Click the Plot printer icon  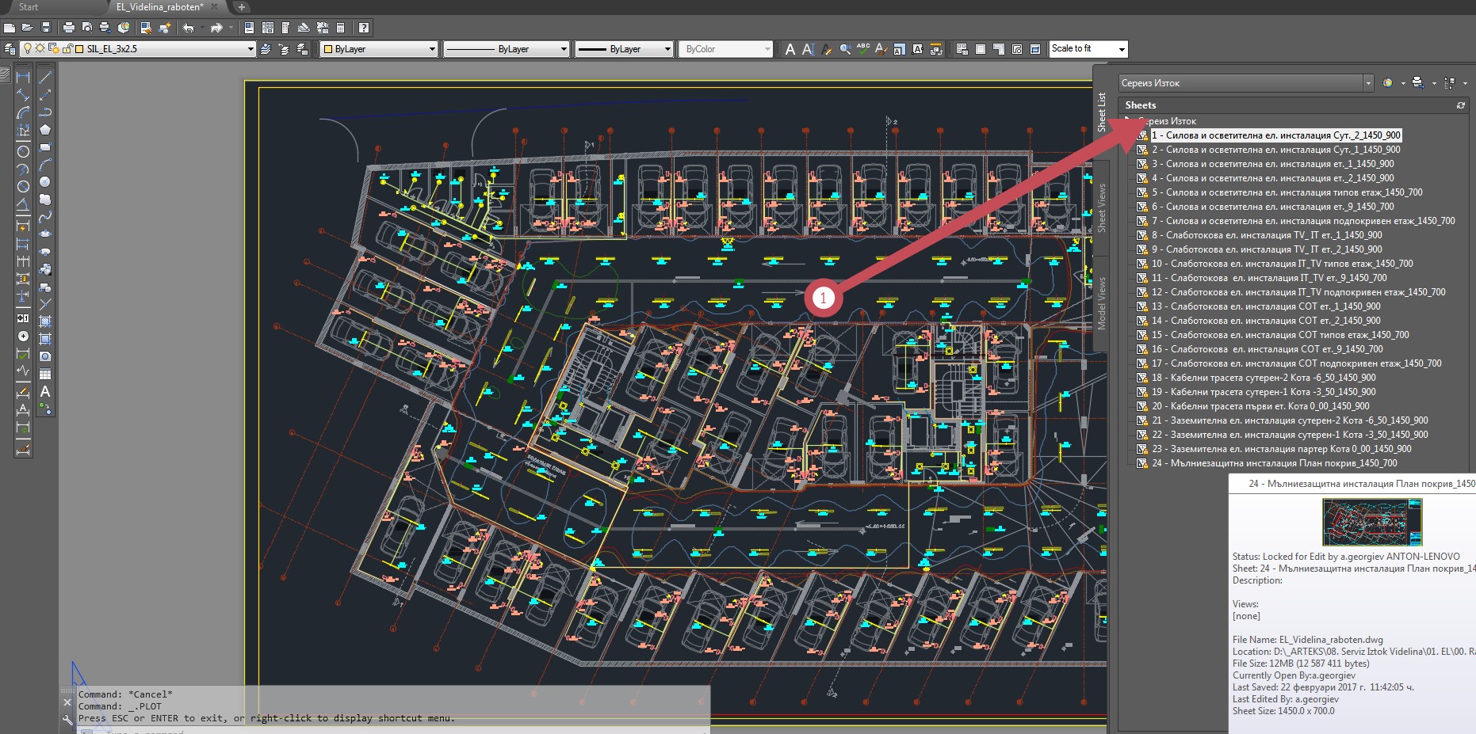[69, 28]
